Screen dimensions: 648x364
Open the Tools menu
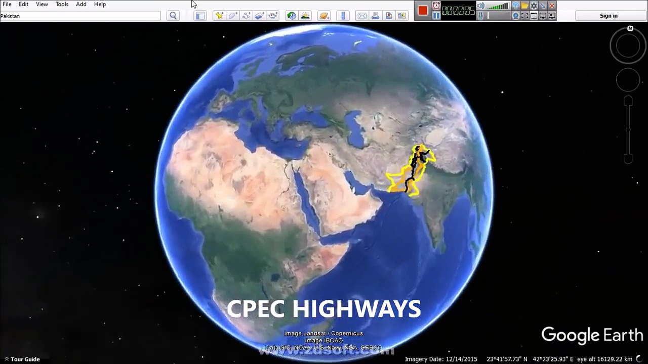62,4
